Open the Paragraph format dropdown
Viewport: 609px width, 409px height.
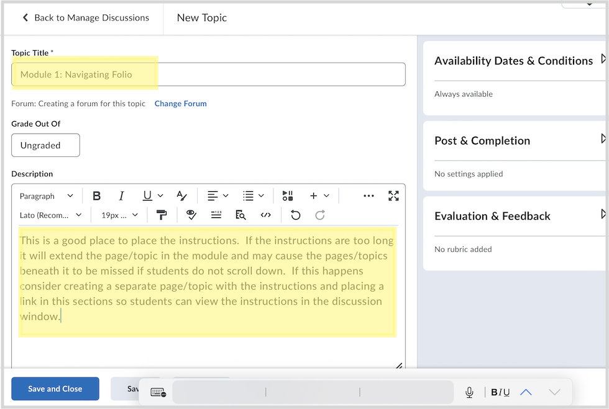(x=46, y=196)
